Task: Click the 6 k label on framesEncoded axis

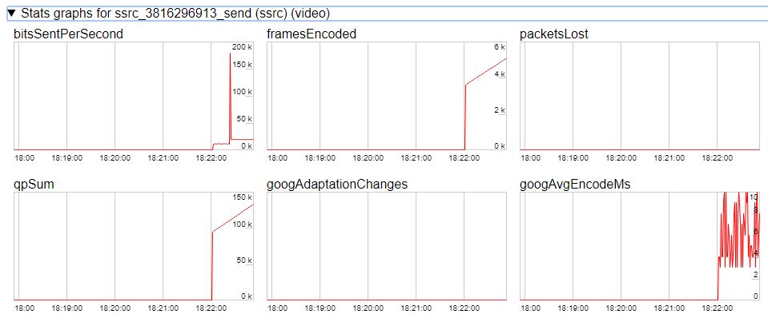Action: [498, 48]
